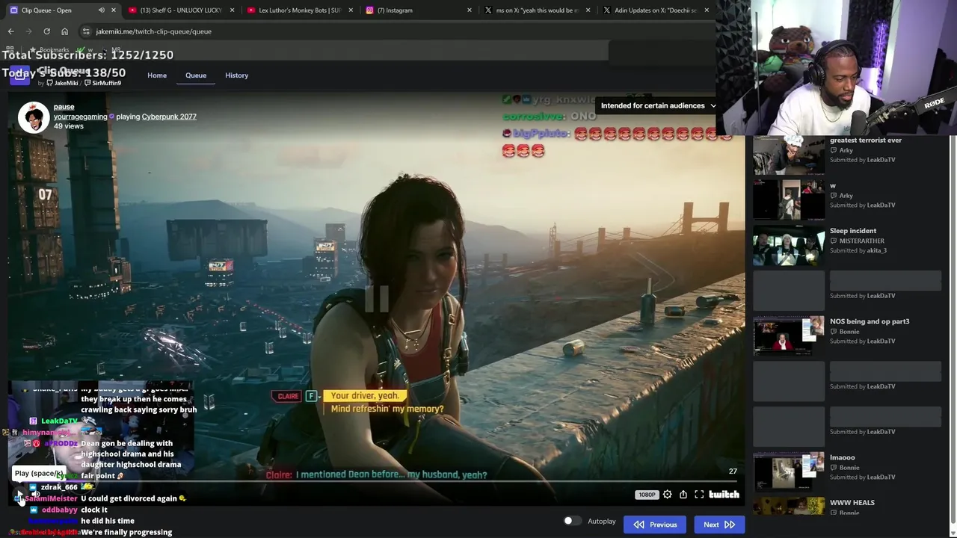Click the Next clip button
Viewport: 957px width, 538px height.
(x=719, y=525)
